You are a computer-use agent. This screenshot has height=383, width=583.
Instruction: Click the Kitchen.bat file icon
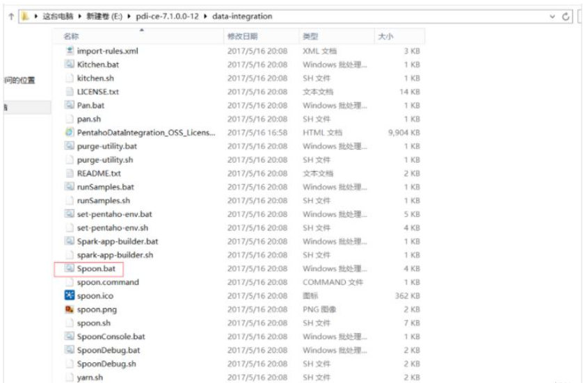click(70, 64)
